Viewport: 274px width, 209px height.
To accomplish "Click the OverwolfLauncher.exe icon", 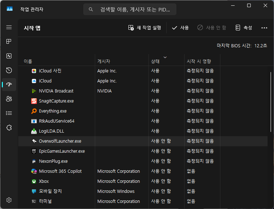I will (x=34, y=141).
